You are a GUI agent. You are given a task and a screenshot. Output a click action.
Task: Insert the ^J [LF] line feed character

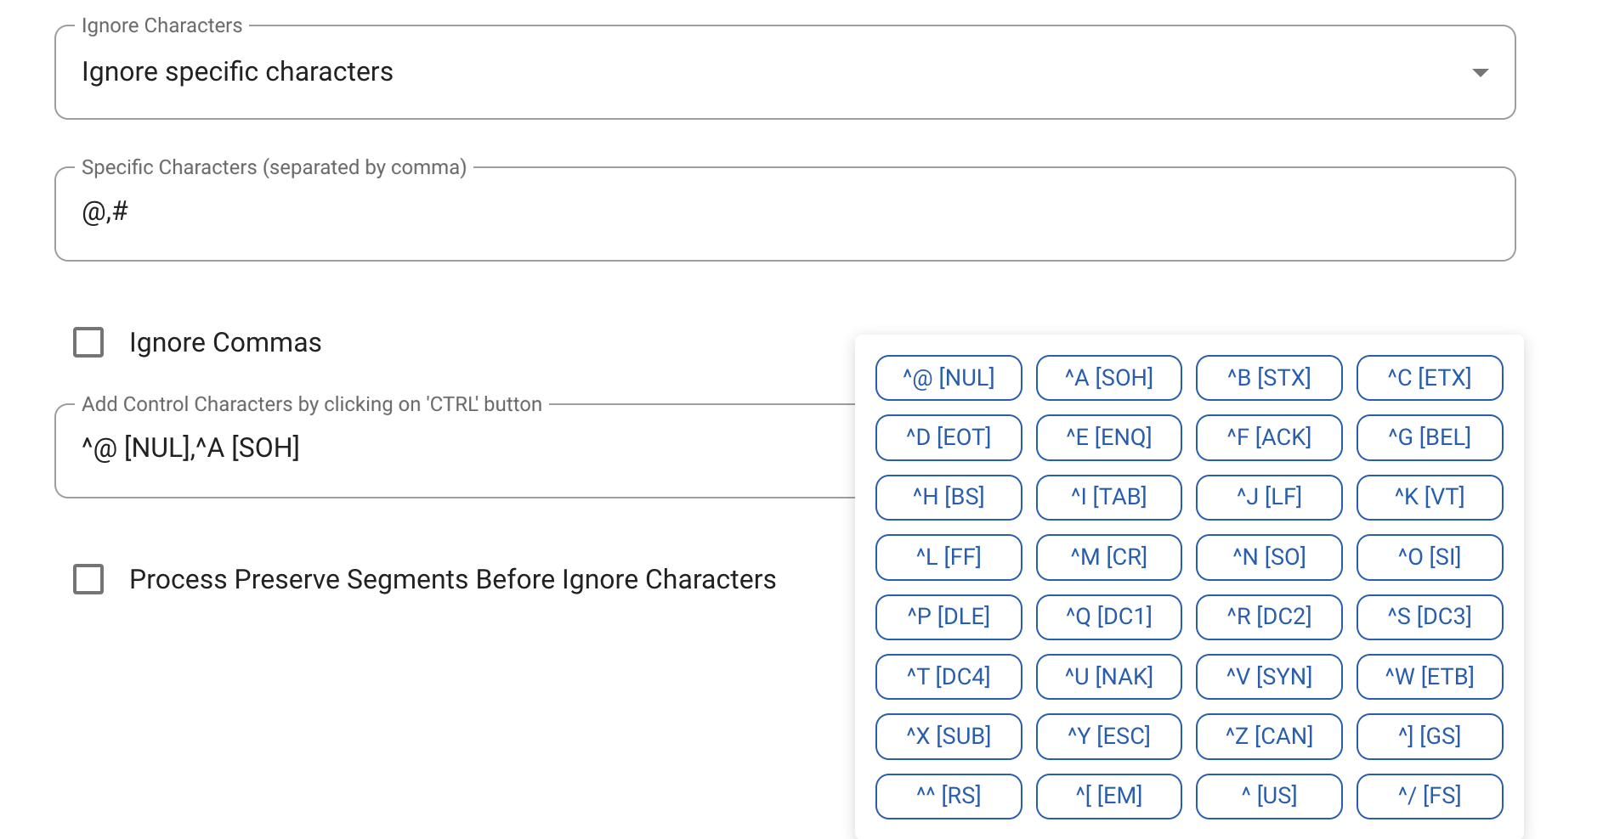coord(1268,497)
